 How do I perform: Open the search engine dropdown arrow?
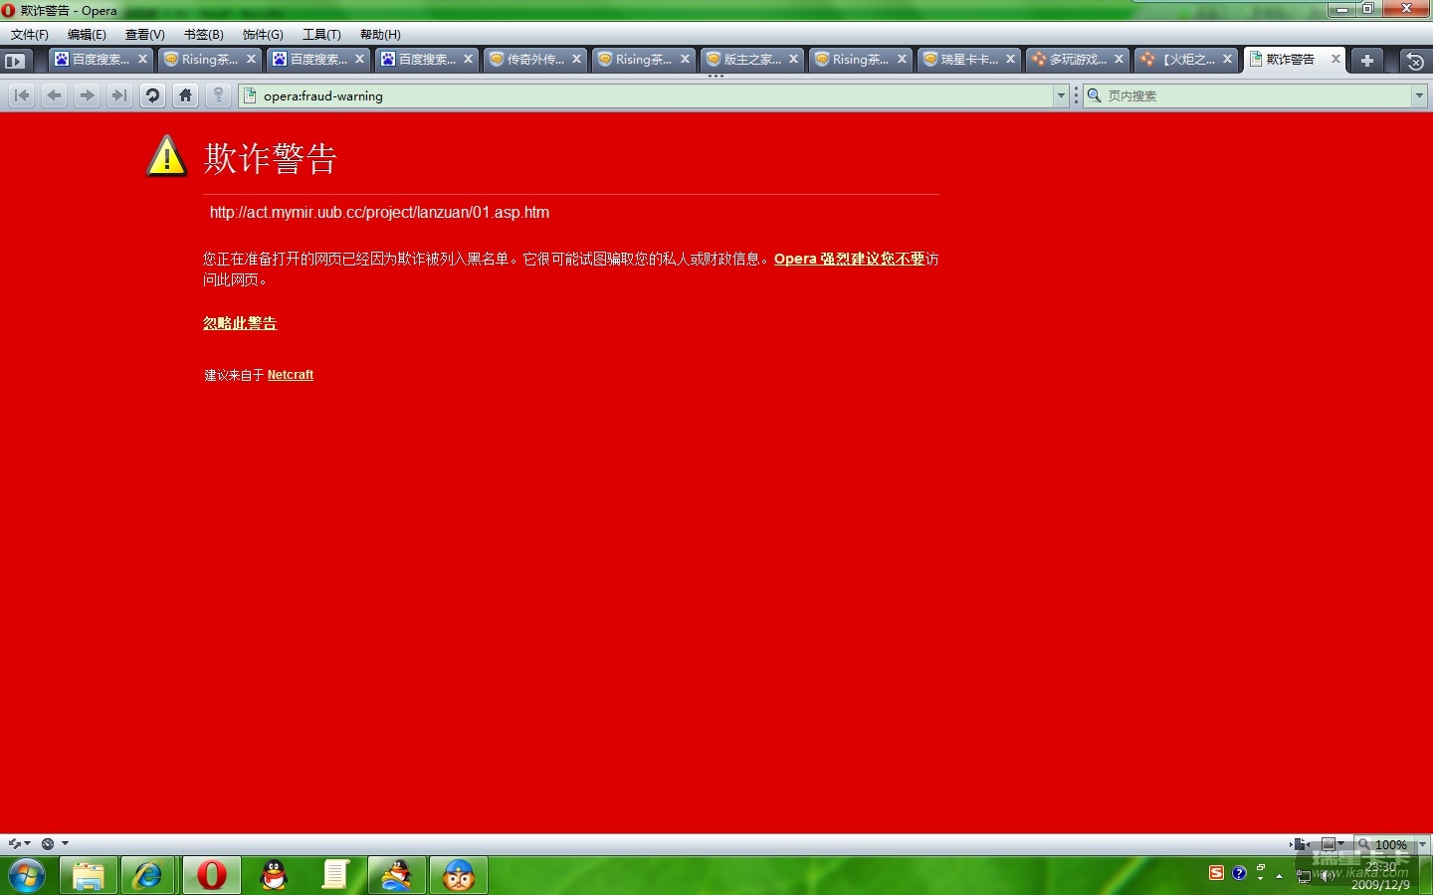[x=1419, y=95]
